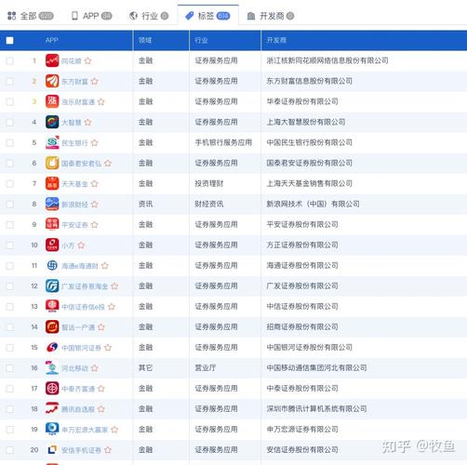Click developer 深圳市腾讯计算机系统有限公司
Viewport: 467px width, 465px height.
316,409
